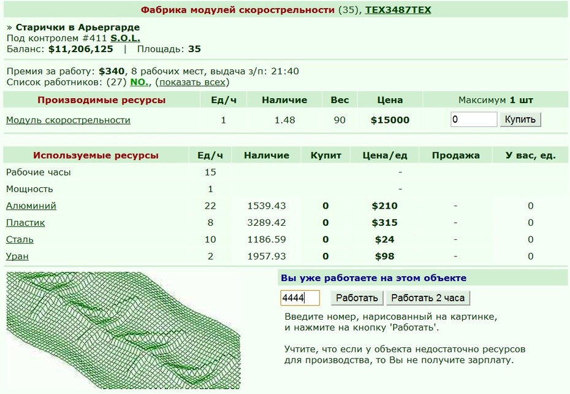Click the Цена/ед column header
Screen dimensions: 570x394
385,155
